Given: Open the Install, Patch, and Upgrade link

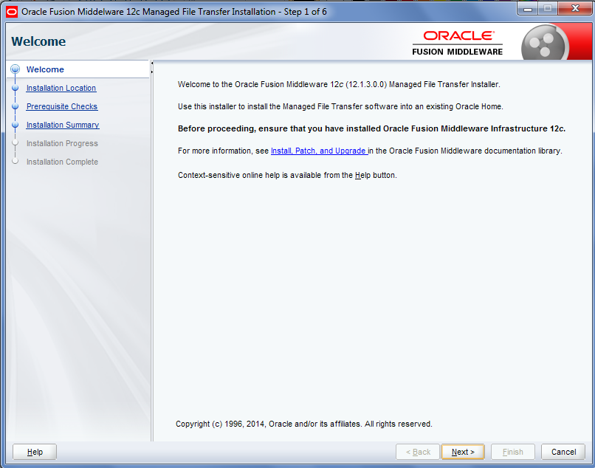Looking at the screenshot, I should point(319,151).
